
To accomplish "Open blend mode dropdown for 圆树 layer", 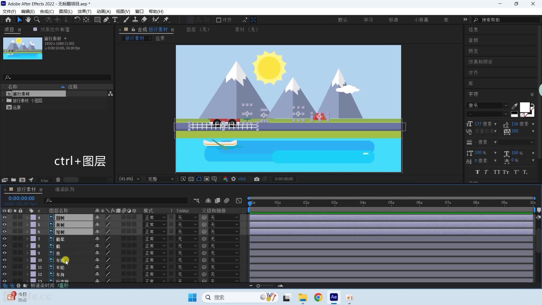I will 155,217.
